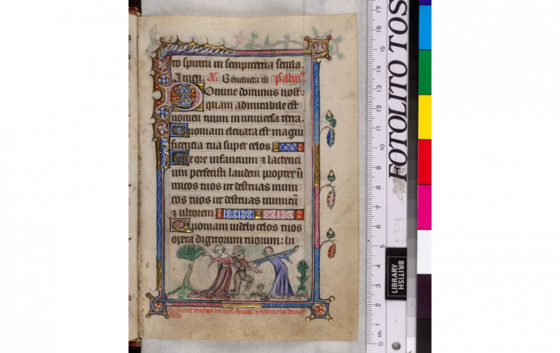560x353 pixels.
Task: Pick the yellow patch on the color bar
Action: (x=425, y=116)
